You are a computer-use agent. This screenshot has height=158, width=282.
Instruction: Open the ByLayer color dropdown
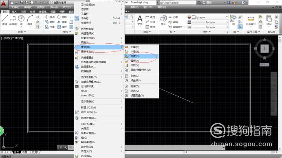pyautogui.click(x=227, y=17)
